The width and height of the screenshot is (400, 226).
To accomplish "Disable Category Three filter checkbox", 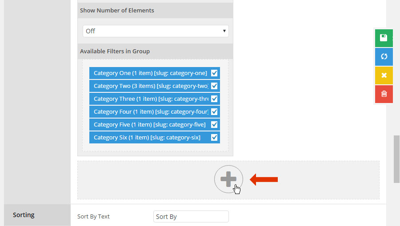I will click(x=214, y=99).
